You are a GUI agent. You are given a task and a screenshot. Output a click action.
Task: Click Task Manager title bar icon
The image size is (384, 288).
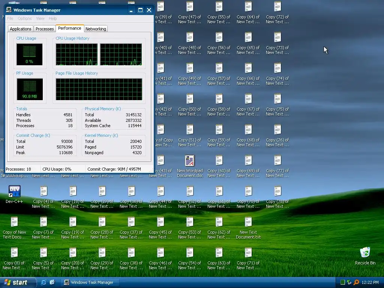9,10
